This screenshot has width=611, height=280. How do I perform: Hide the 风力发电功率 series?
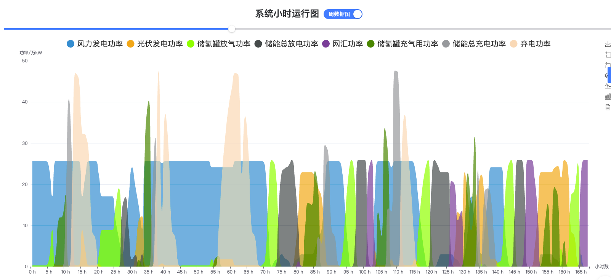point(95,44)
